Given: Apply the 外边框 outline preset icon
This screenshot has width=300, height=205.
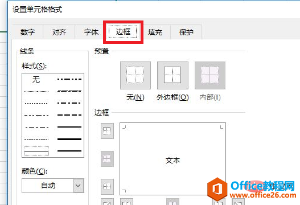Looking at the screenshot, I should [x=172, y=75].
